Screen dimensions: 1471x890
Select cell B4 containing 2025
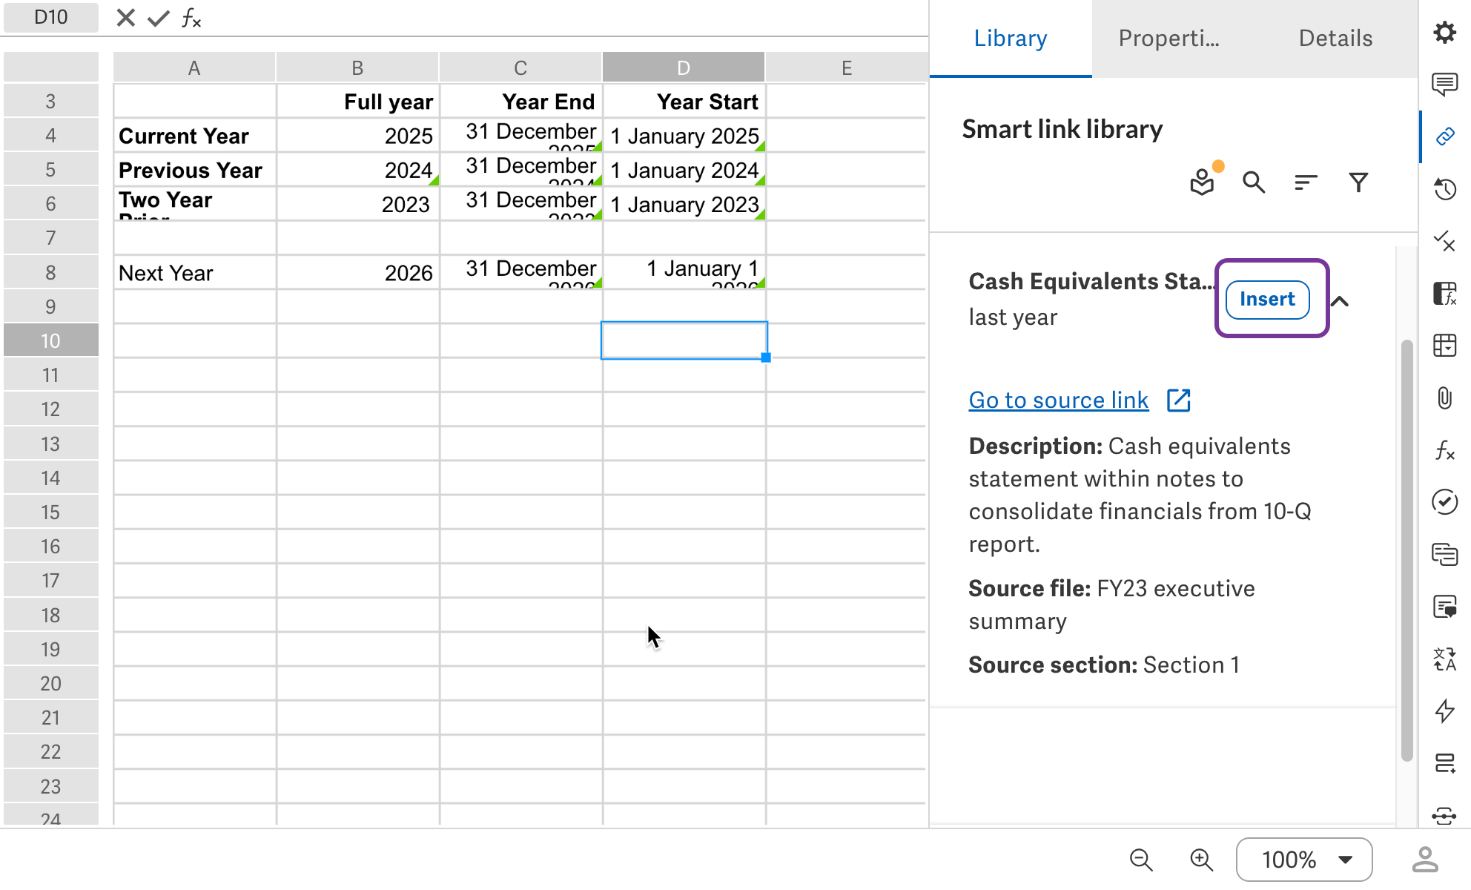pos(357,135)
